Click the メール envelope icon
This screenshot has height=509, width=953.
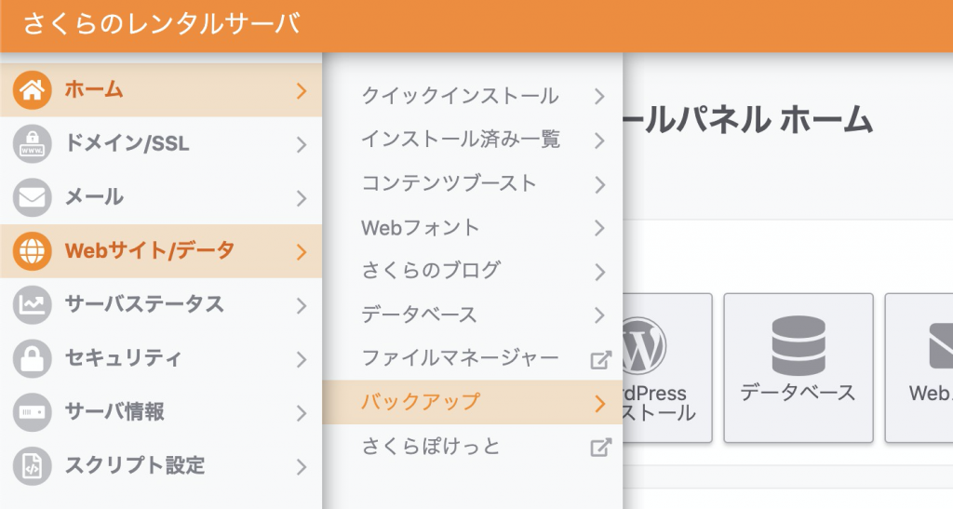[32, 197]
